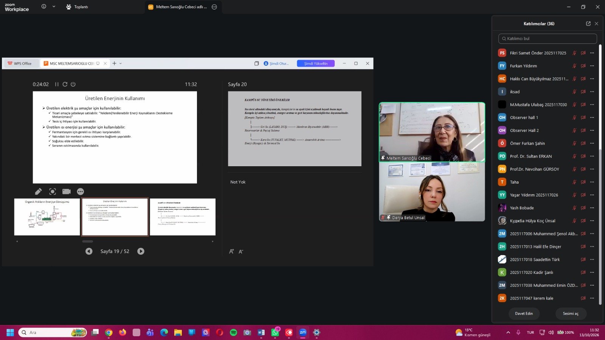The image size is (605, 340).
Task: Open the Toplantı meeting tab
Action: coord(77,7)
